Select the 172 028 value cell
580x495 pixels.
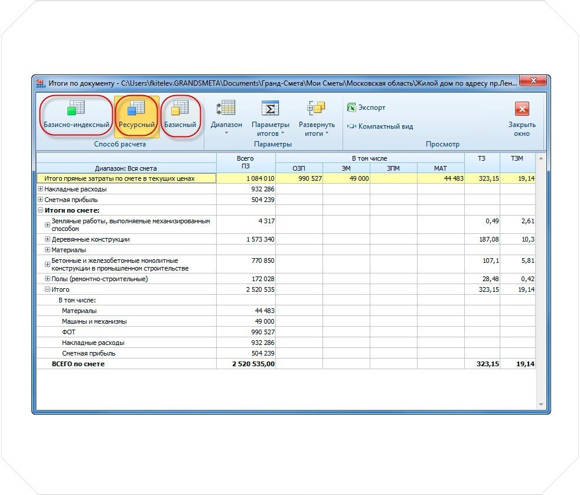[246, 279]
